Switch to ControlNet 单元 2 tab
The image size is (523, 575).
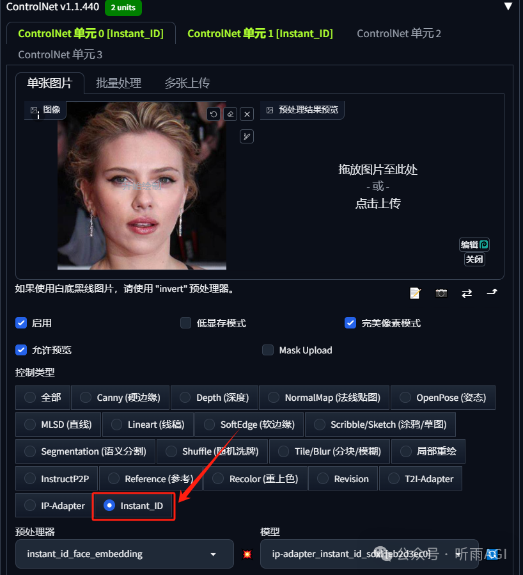coord(399,33)
